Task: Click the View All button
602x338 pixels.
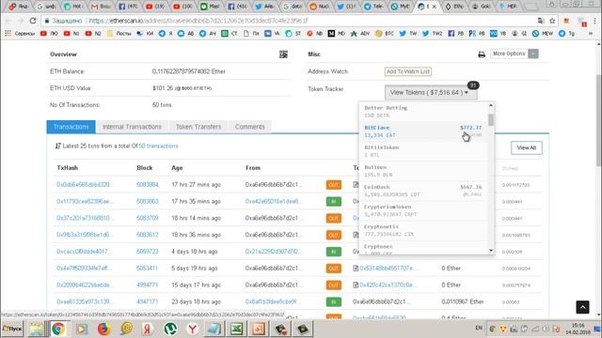Action: click(x=527, y=148)
